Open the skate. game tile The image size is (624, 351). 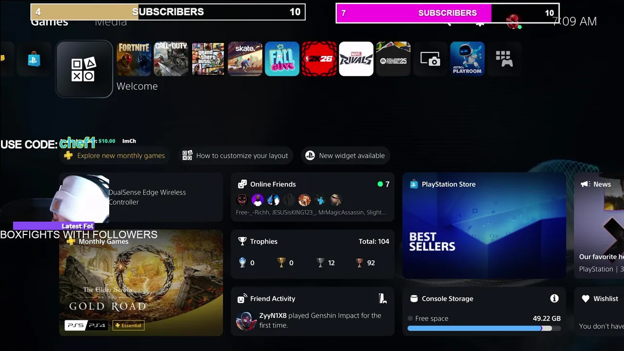(x=245, y=59)
